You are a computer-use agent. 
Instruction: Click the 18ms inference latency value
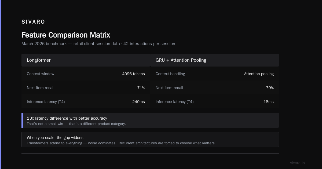[x=269, y=102]
